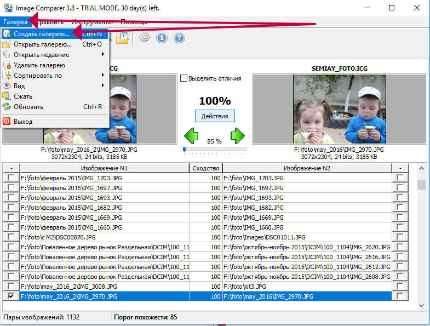Click the help question mark icon
430x326 pixels.
pyautogui.click(x=179, y=37)
